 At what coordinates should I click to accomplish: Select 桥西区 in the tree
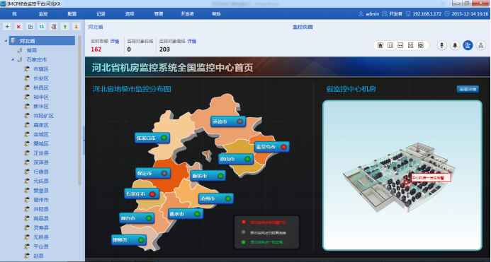41,88
